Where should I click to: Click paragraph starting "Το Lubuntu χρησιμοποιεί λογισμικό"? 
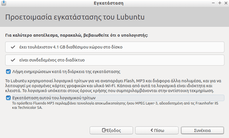click(113, 86)
